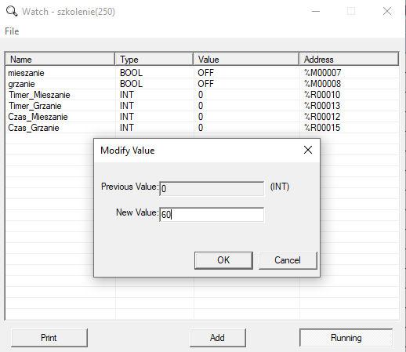Click the Print button
The height and width of the screenshot is (352, 406).
49,338
